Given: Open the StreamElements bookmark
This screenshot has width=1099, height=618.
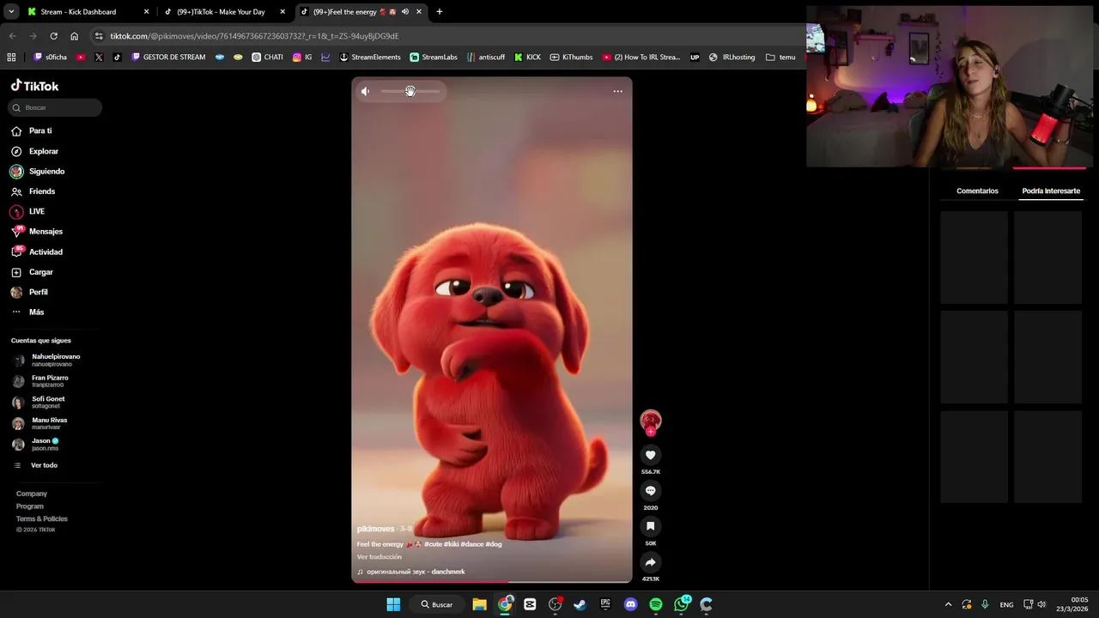Looking at the screenshot, I should [370, 58].
